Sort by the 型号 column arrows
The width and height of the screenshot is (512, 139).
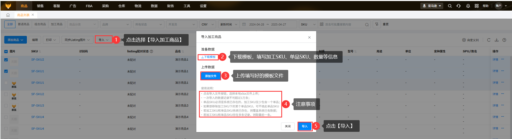click(355, 51)
